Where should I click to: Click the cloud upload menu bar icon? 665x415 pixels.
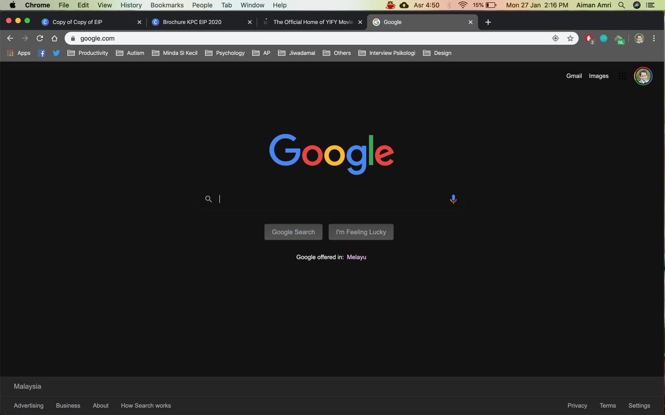click(x=405, y=5)
